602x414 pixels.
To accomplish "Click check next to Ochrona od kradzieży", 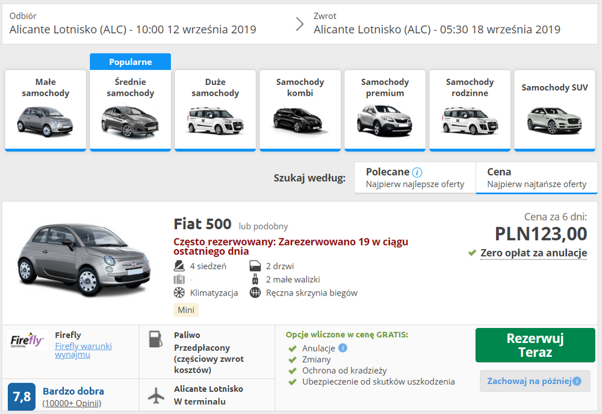I will click(x=293, y=371).
